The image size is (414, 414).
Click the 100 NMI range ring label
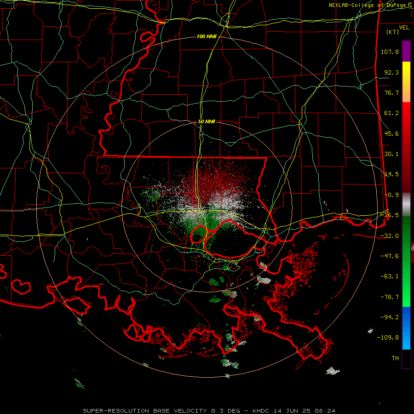(207, 36)
